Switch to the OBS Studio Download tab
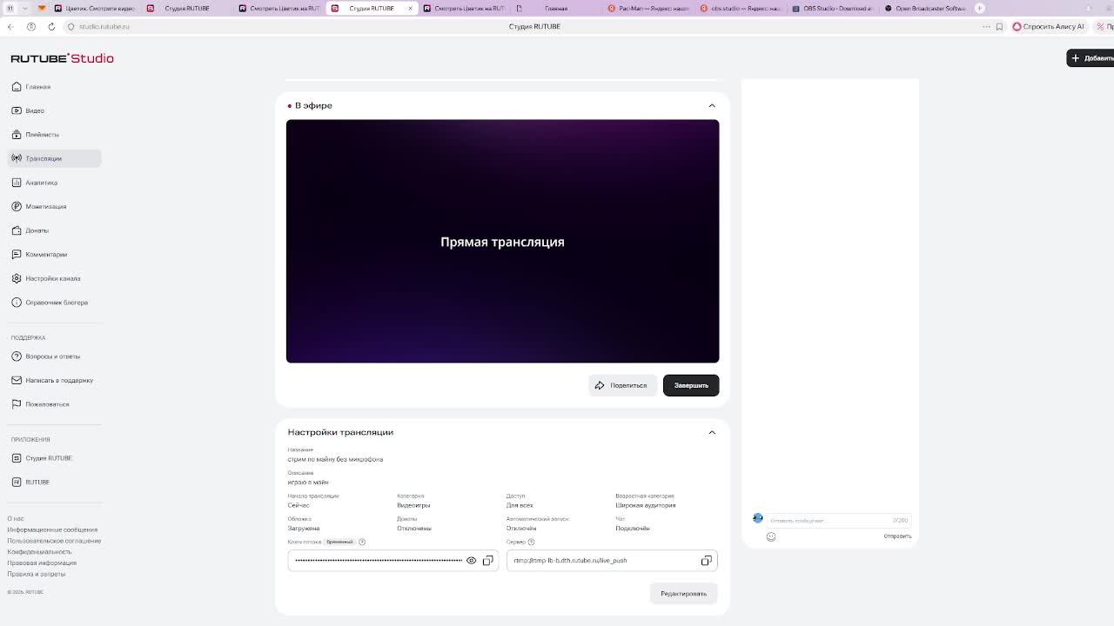The height and width of the screenshot is (626, 1114). (x=831, y=8)
